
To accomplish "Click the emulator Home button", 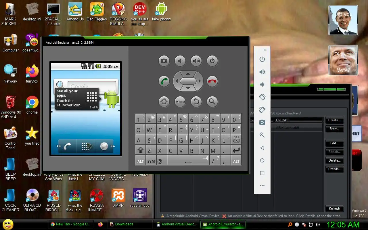I will (x=164, y=101).
